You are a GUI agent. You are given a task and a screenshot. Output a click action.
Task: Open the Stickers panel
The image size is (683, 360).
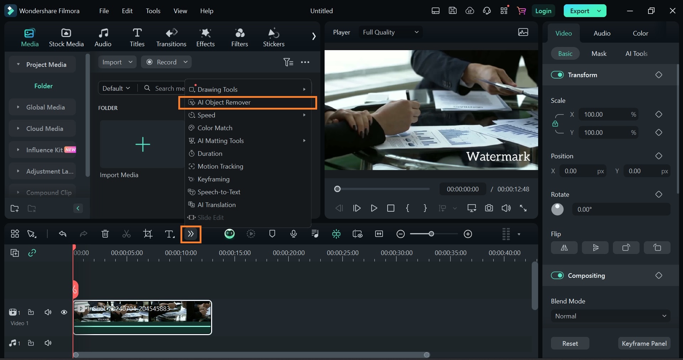(x=274, y=37)
